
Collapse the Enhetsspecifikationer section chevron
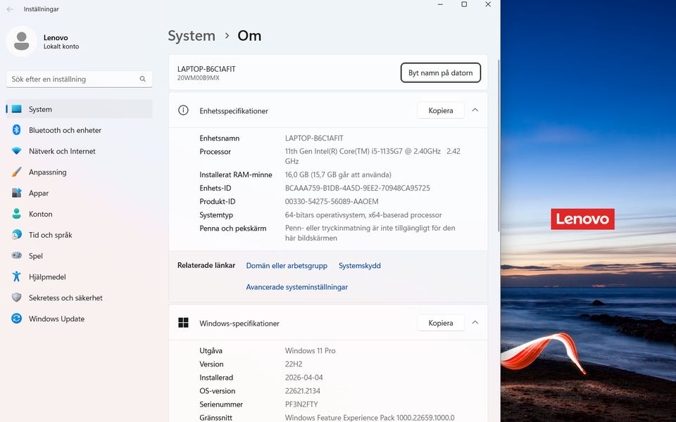click(x=475, y=110)
